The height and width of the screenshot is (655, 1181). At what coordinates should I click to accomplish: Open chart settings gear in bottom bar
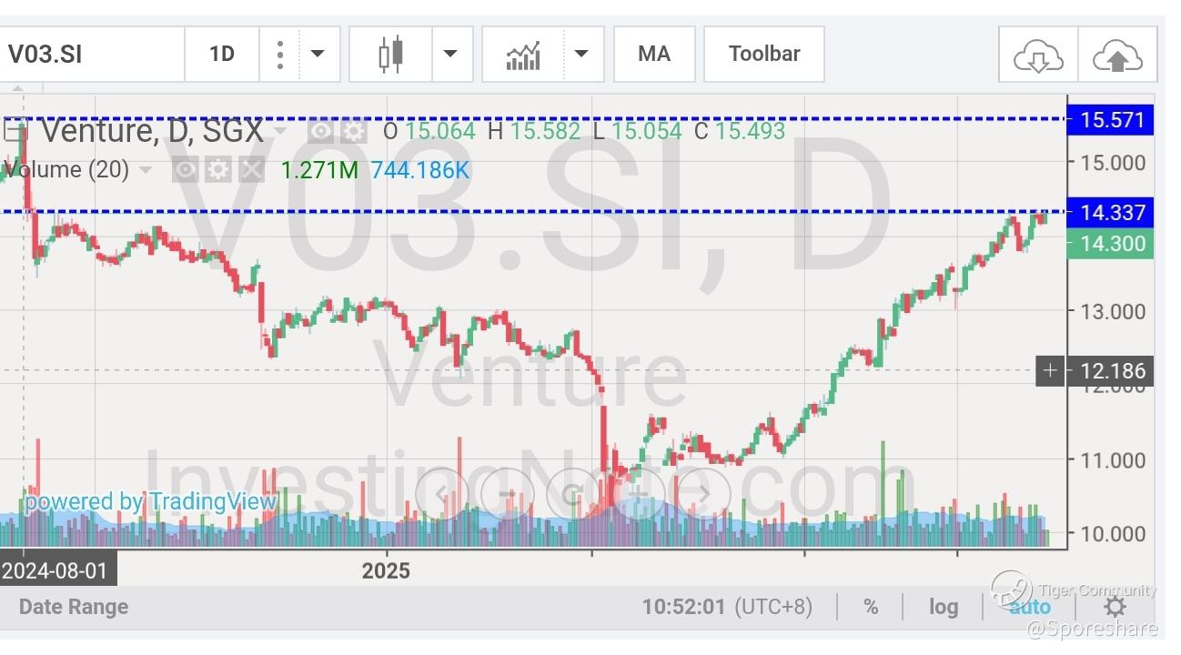(1115, 607)
